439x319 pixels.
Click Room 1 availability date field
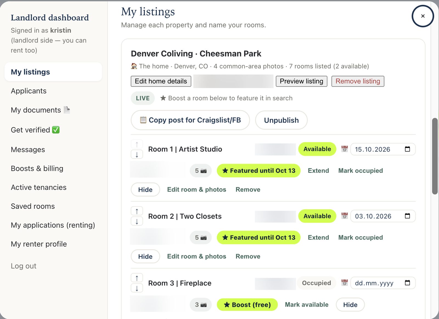(383, 149)
